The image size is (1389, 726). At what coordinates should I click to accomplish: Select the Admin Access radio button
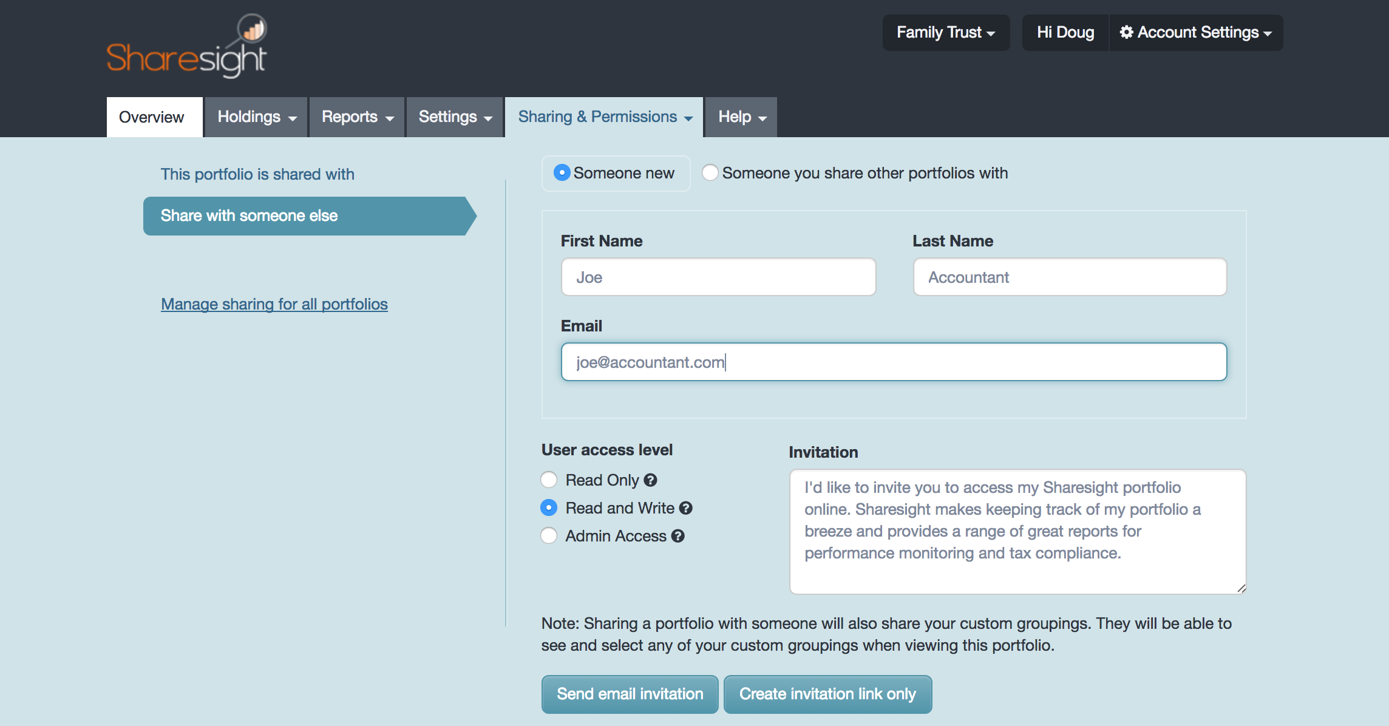click(548, 536)
